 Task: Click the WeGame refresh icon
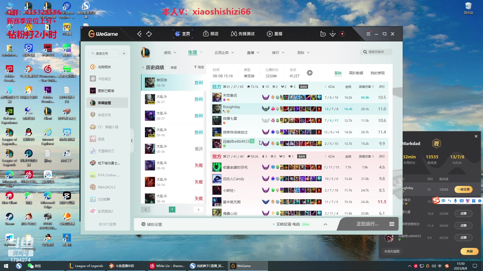pos(149,34)
